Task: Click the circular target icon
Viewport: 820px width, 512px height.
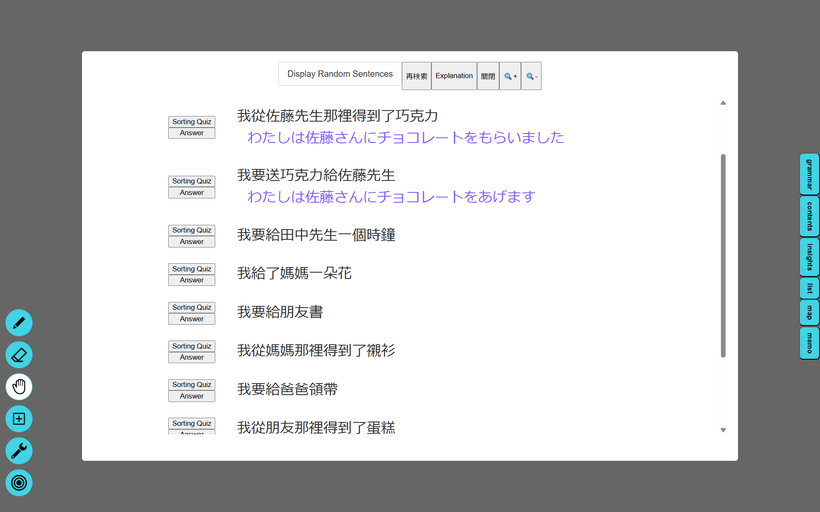Action: pyautogui.click(x=19, y=483)
